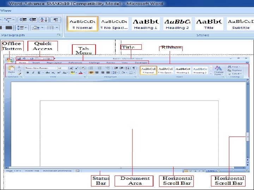Click yellow Highlight color in embedded screenshot

tap(72, 73)
